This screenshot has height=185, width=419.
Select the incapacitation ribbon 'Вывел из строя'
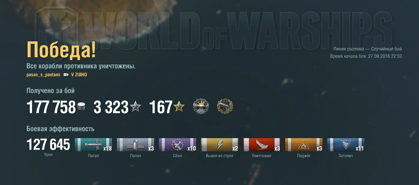pyautogui.click(x=220, y=145)
